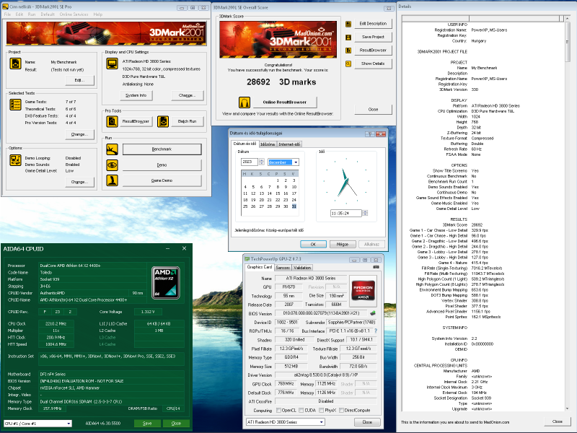Click the Save button in AIDA64 CPUID

coord(147,424)
